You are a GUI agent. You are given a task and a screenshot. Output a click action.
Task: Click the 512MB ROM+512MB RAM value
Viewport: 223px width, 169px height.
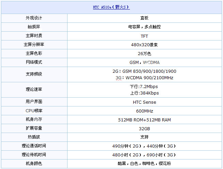(x=144, y=120)
